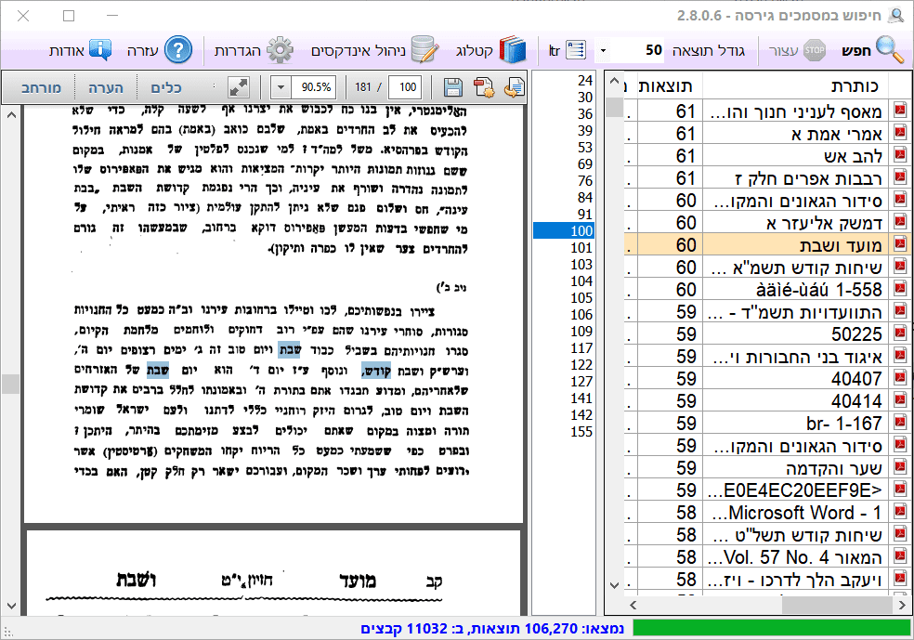This screenshot has height=640, width=914.
Task: Click the current page number field
Action: [x=404, y=87]
